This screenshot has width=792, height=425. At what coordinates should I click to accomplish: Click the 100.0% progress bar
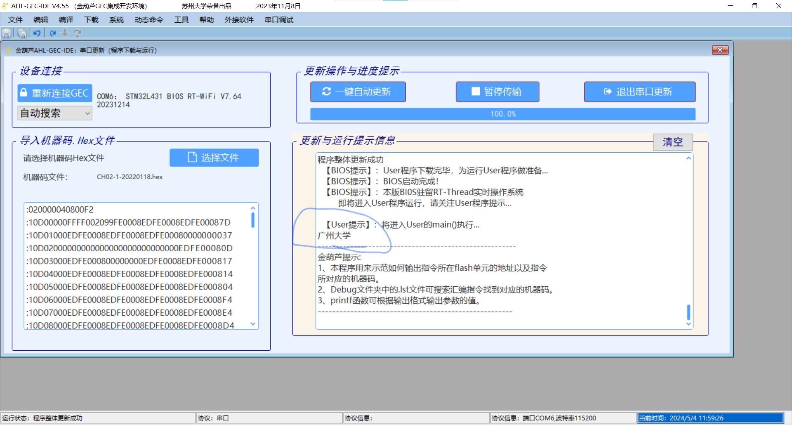(502, 114)
